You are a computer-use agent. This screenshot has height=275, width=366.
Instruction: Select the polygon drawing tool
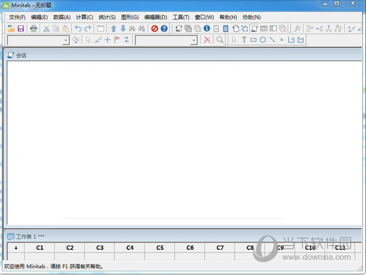click(301, 40)
